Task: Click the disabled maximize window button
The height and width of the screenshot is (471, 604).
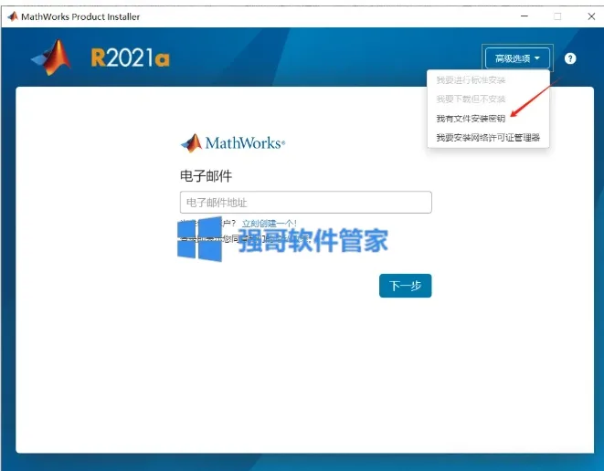Action: (x=557, y=16)
